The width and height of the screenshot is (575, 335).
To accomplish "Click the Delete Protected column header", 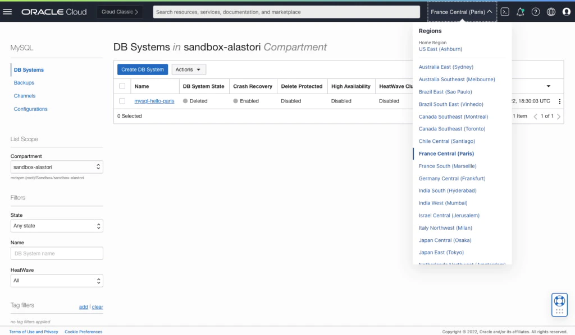I will pos(302,86).
